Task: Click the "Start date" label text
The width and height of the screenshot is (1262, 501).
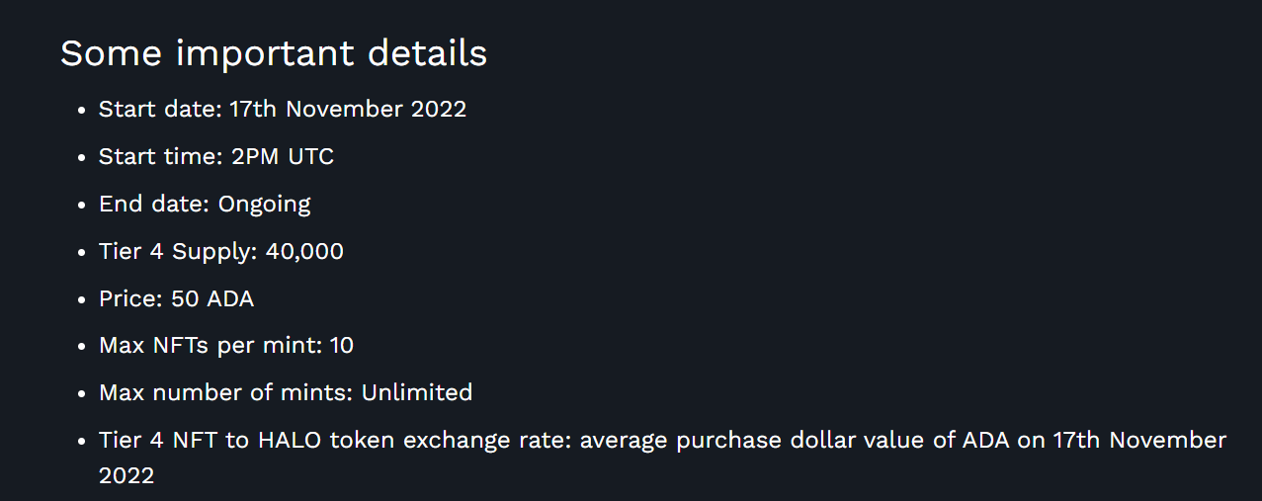Action: coord(157,109)
